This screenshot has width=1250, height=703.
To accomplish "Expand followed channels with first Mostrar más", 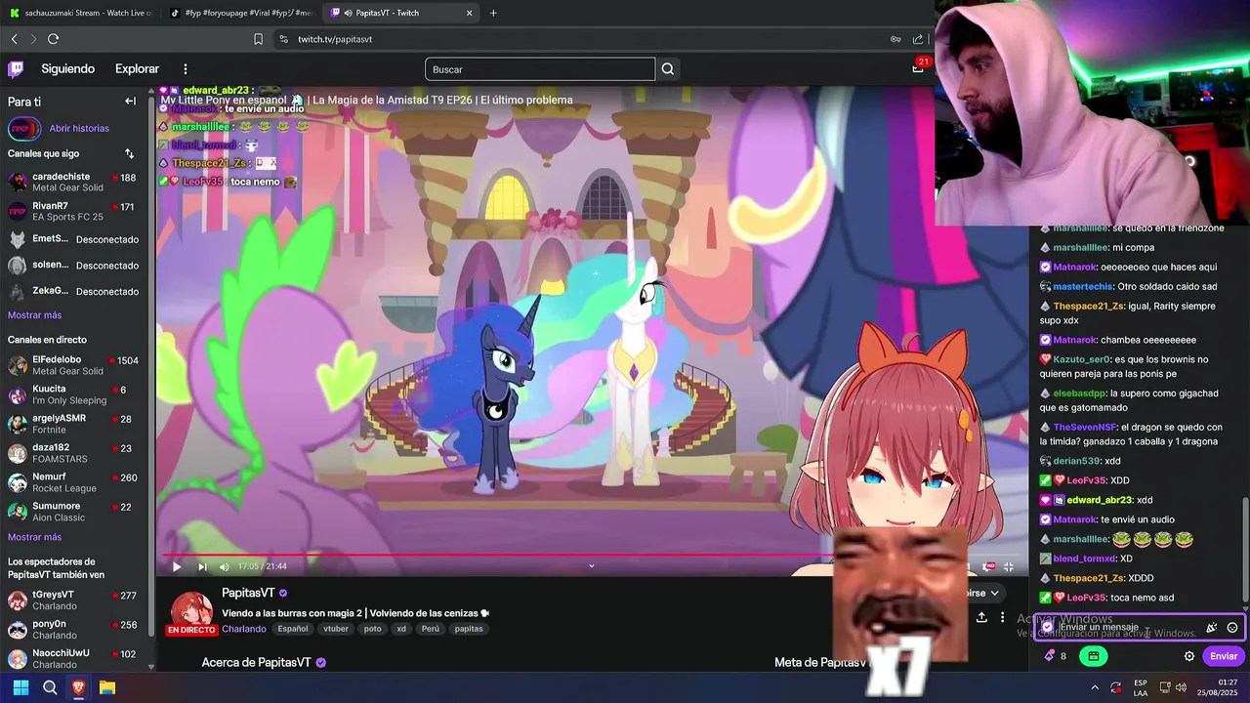I will pyautogui.click(x=34, y=315).
